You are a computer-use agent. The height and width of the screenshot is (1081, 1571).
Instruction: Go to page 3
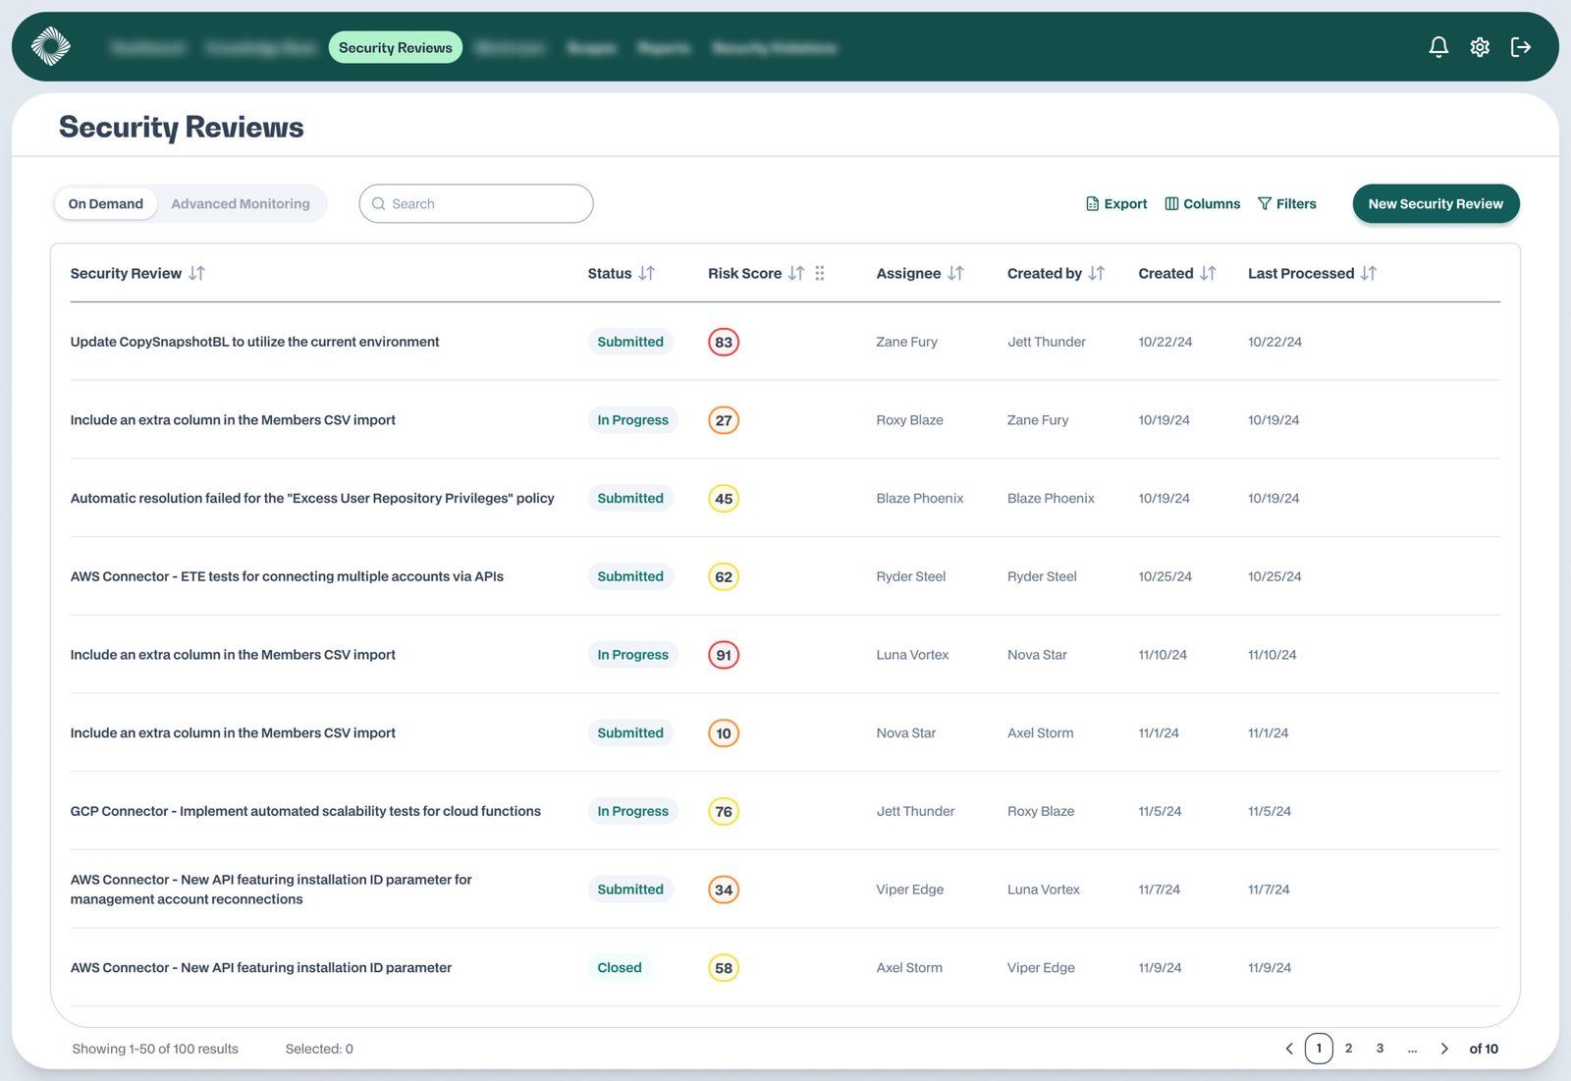click(x=1381, y=1049)
